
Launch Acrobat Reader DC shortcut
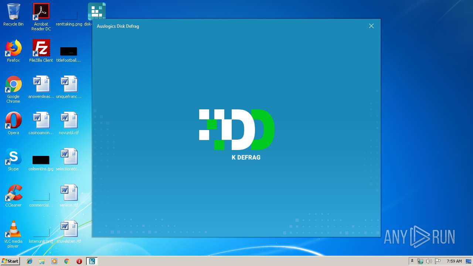point(41,17)
